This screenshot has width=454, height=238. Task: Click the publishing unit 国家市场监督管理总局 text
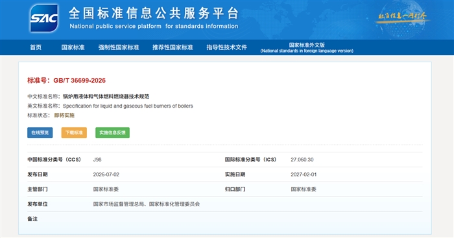[119, 204]
